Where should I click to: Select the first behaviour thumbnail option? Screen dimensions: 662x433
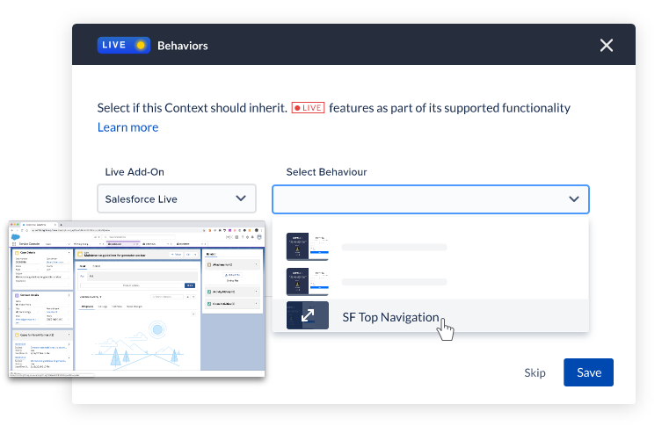click(308, 247)
